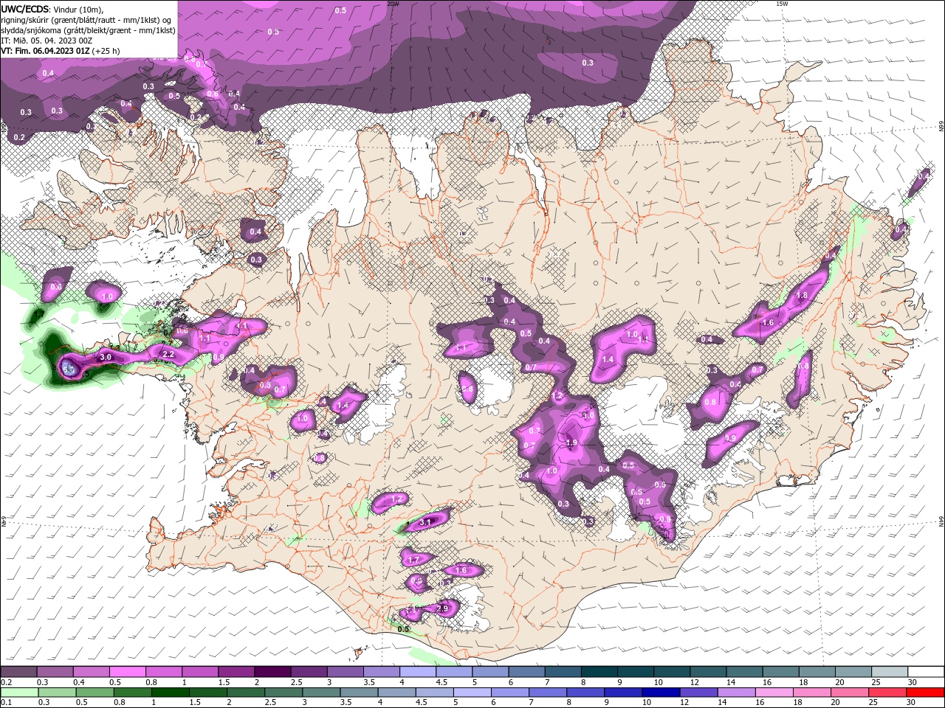The width and height of the screenshot is (945, 708).
Task: Select the dark blue 10 swatch on rain scale
Action: (659, 693)
